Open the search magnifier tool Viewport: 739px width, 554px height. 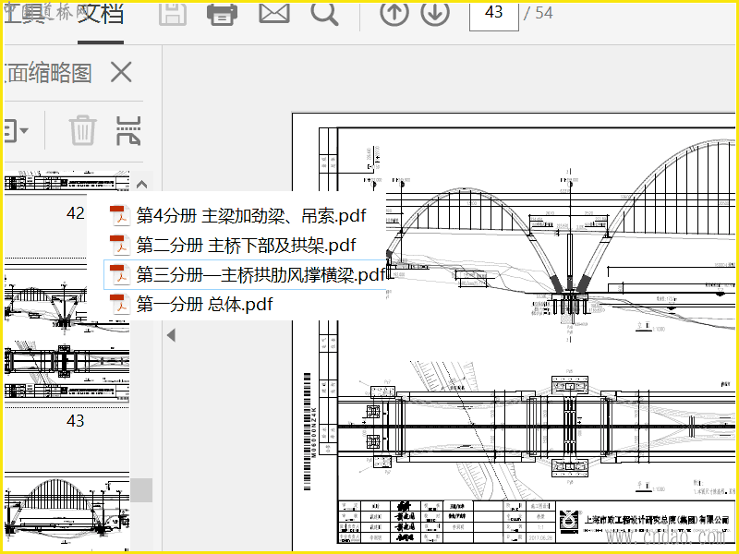click(324, 14)
